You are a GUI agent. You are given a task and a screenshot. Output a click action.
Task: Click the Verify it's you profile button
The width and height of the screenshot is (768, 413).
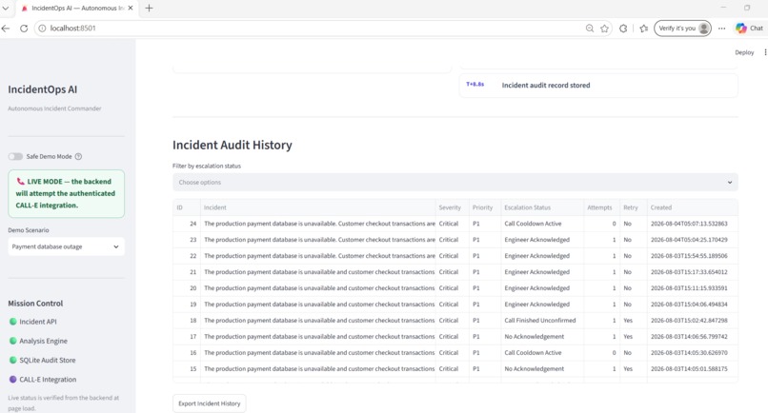pos(683,29)
